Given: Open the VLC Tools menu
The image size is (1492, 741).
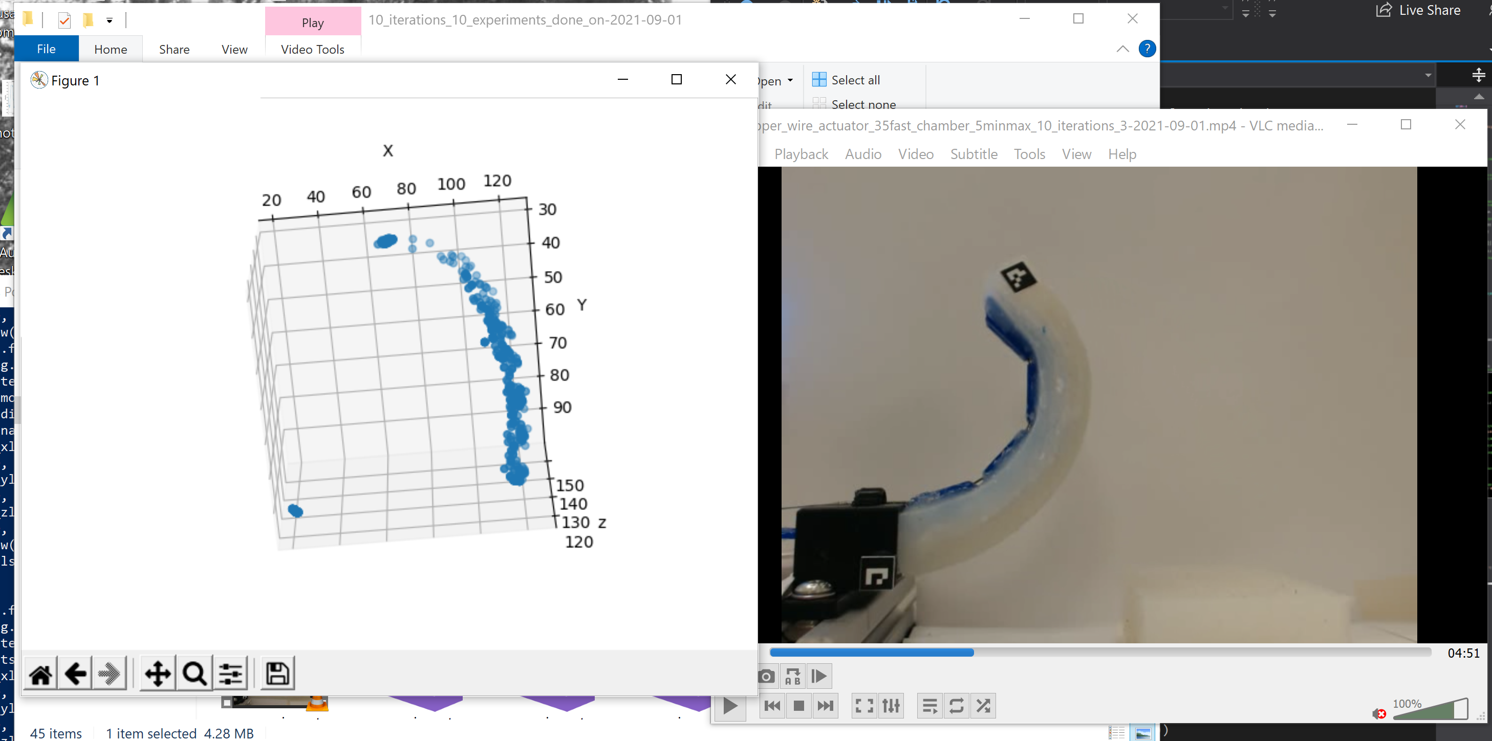Looking at the screenshot, I should click(1029, 154).
